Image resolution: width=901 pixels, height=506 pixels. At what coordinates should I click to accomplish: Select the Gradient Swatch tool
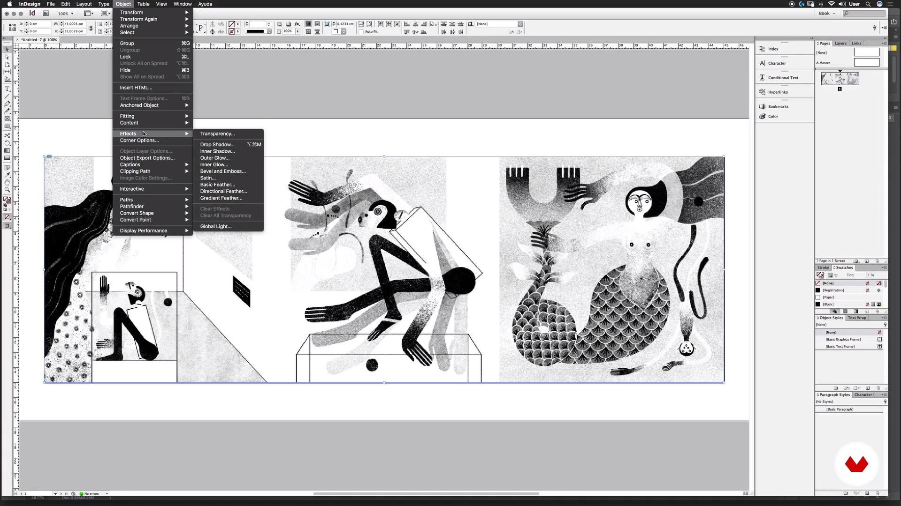click(x=7, y=150)
